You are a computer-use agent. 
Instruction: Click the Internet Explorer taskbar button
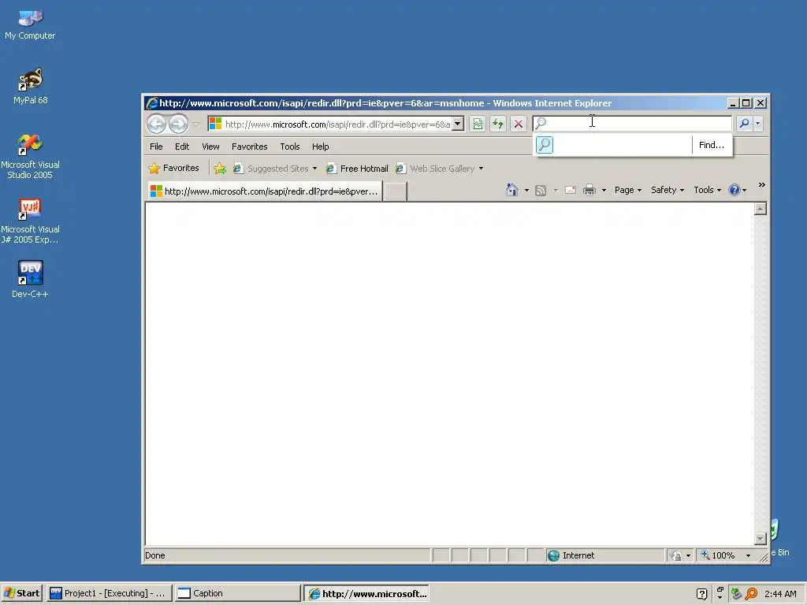(367, 593)
